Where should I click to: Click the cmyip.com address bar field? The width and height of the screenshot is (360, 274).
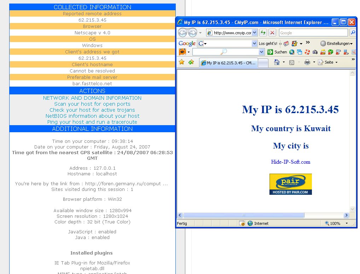click(x=232, y=33)
